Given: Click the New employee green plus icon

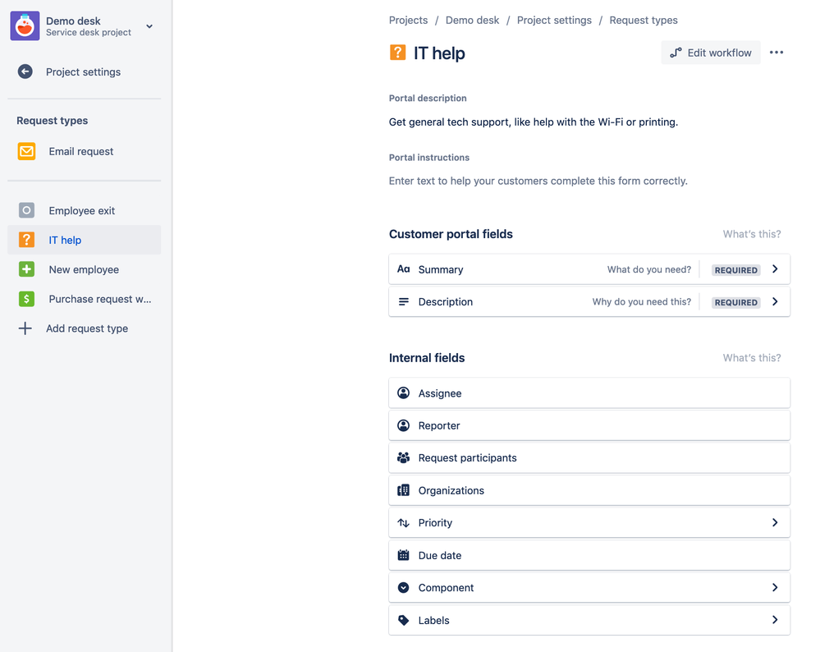Looking at the screenshot, I should click(25, 269).
